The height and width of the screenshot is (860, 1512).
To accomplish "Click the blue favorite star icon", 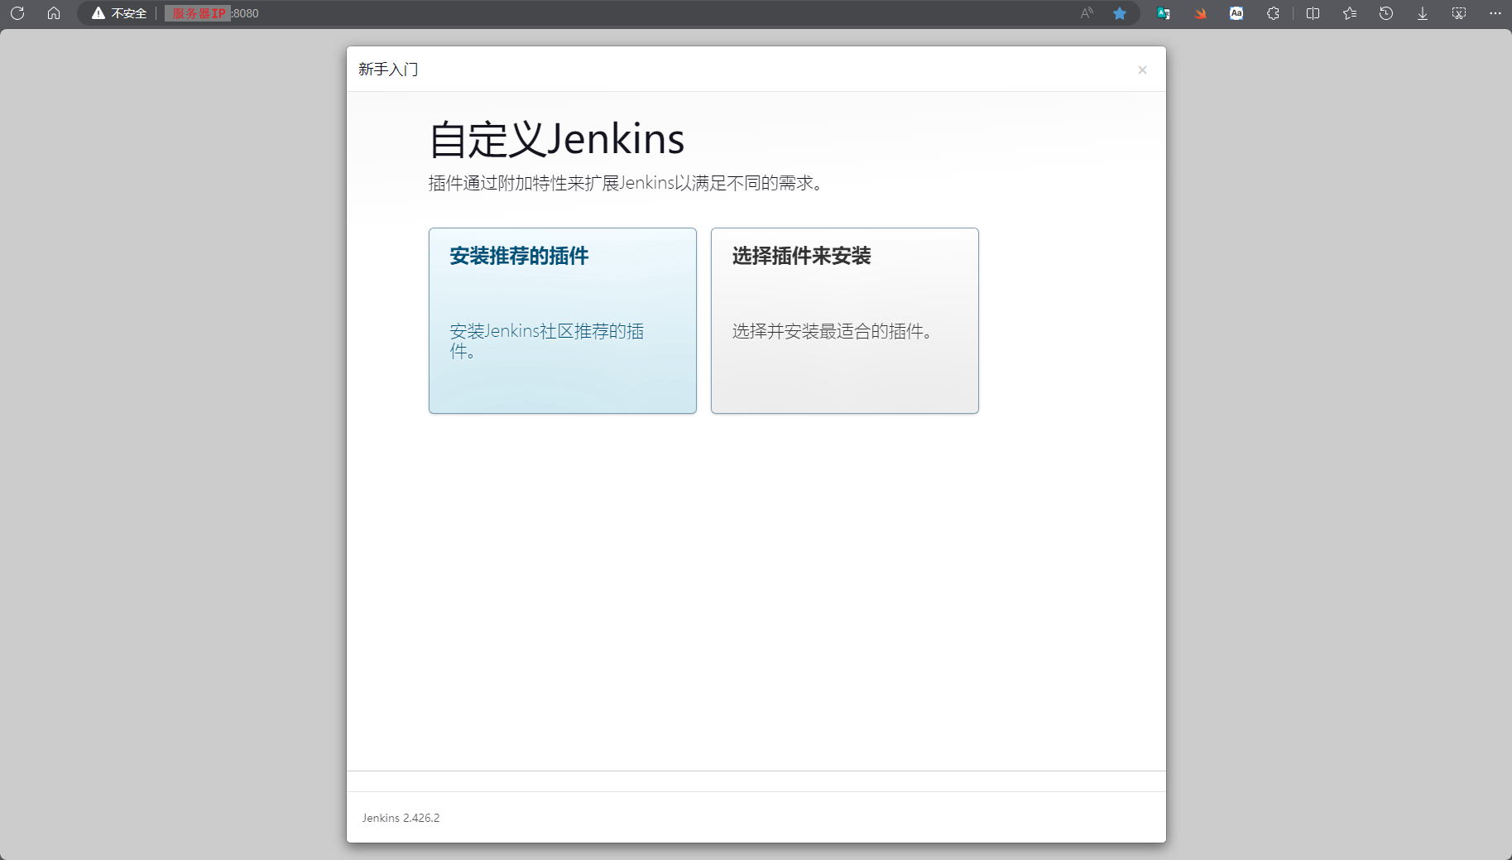I will pyautogui.click(x=1120, y=13).
